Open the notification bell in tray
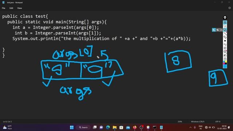 coord(229,127)
